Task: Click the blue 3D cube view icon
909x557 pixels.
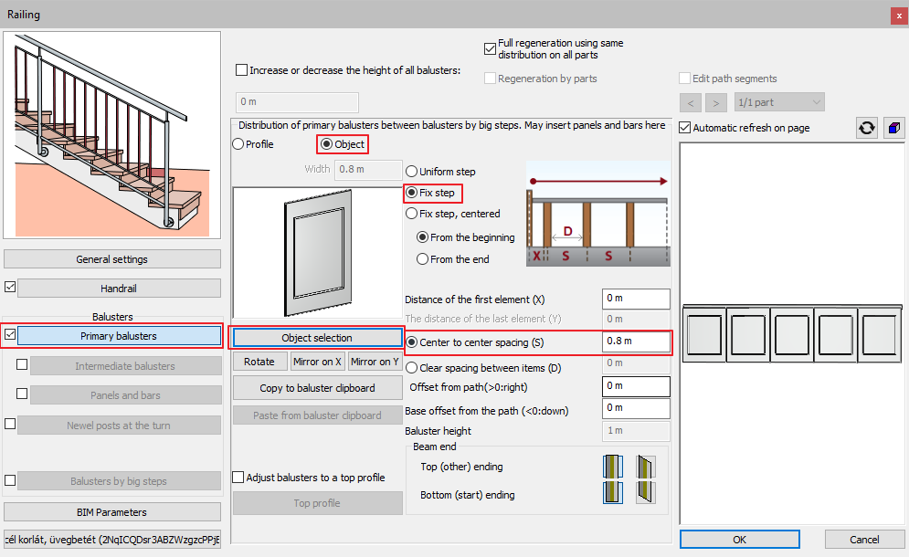Action: [x=893, y=128]
